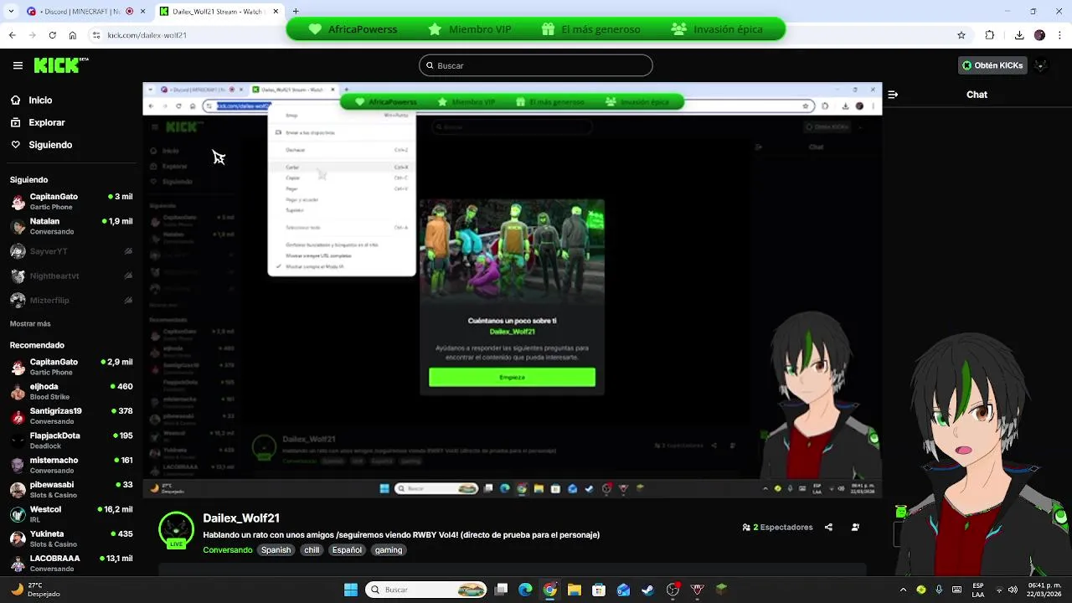Open recommended channel misternacho
The height and width of the screenshot is (603, 1072).
[71, 465]
